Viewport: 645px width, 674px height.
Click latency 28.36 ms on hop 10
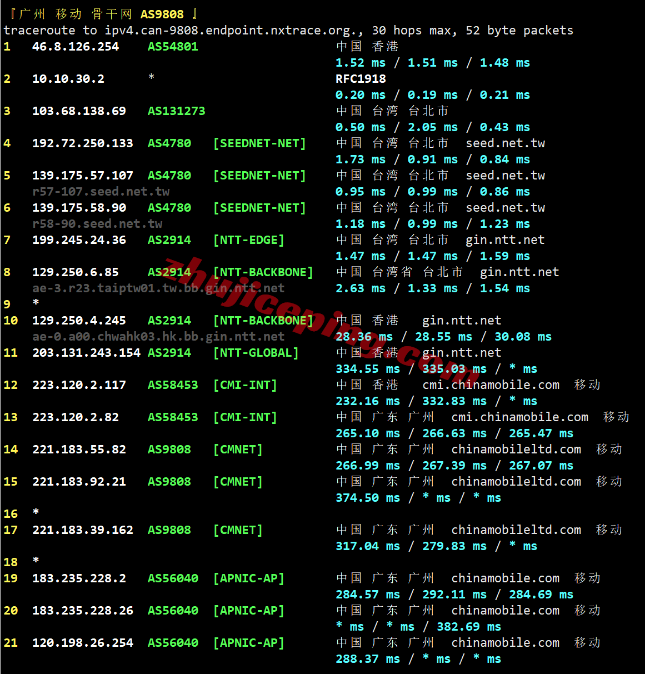[x=364, y=337]
